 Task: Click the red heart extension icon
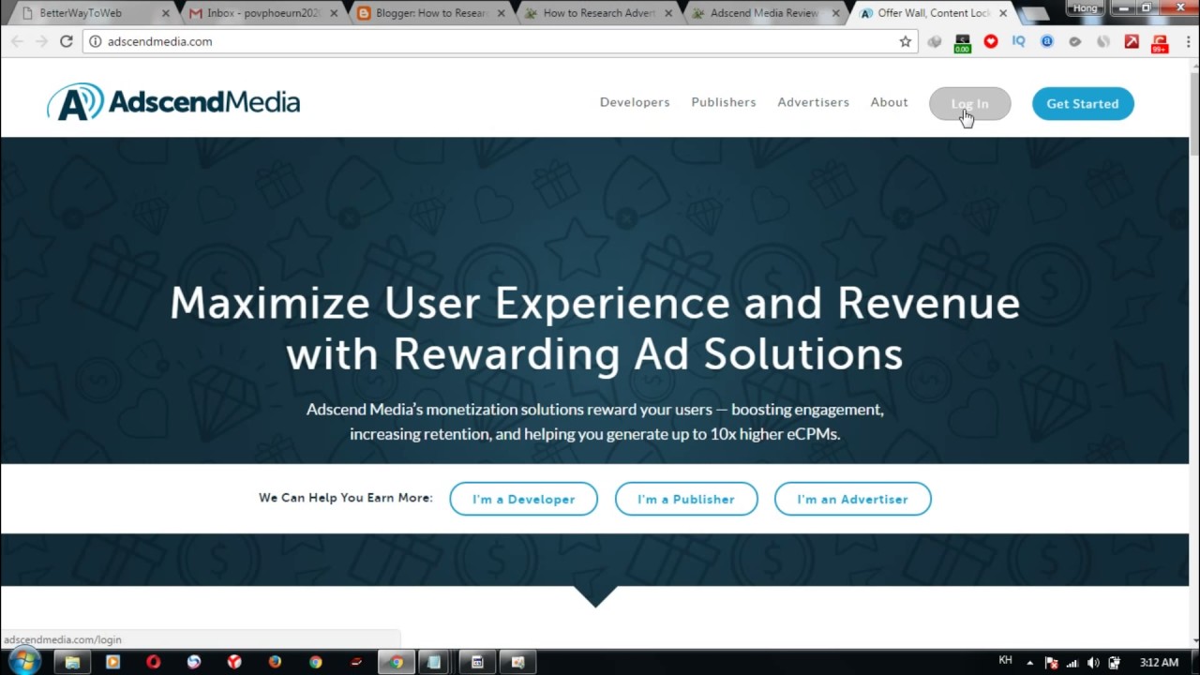tap(991, 41)
